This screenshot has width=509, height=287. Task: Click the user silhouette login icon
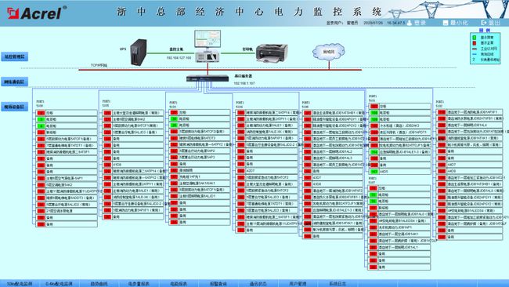point(410,23)
